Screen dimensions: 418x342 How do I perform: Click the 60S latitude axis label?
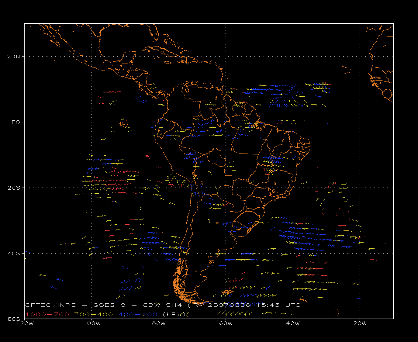14,319
